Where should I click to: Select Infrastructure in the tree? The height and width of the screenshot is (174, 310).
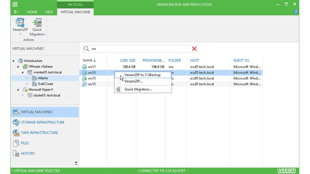pyautogui.click(x=33, y=61)
